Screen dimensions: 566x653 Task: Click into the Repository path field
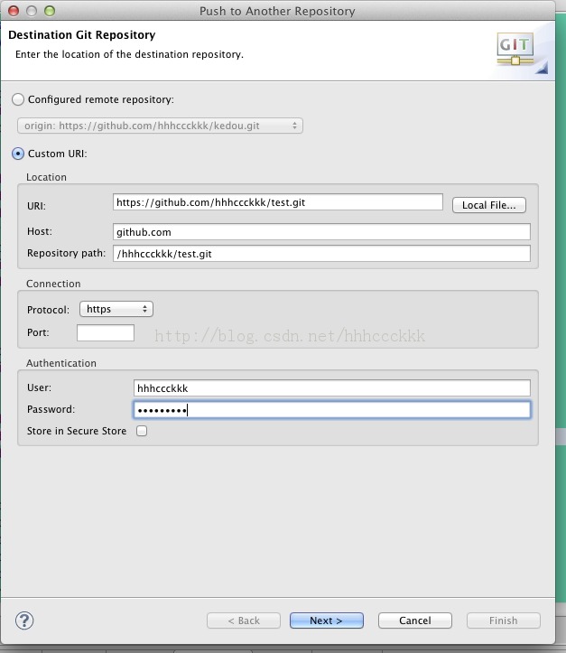tap(321, 254)
